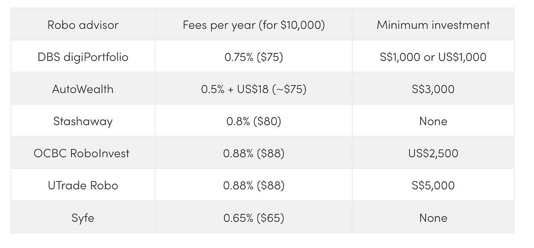Viewport: 534px width, 248px height.
Task: Click UTrade Robo's 0.88% fee cell
Action: coord(254,186)
